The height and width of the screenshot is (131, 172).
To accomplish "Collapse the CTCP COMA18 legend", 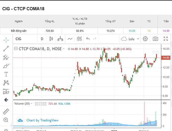I will (16, 48).
